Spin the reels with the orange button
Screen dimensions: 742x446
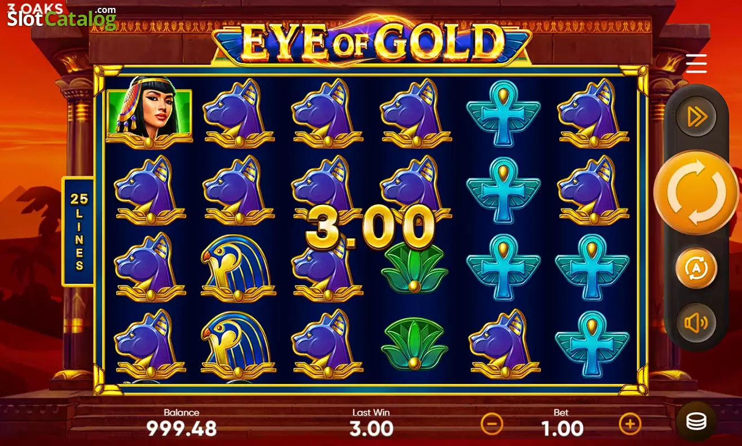point(696,192)
